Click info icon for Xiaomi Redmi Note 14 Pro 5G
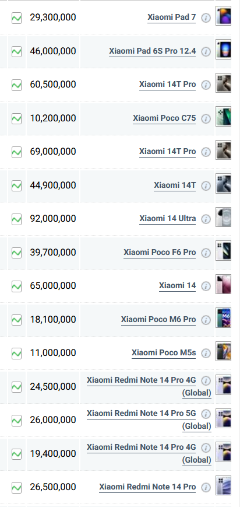Viewport: 240px width, 507px height. 206,414
